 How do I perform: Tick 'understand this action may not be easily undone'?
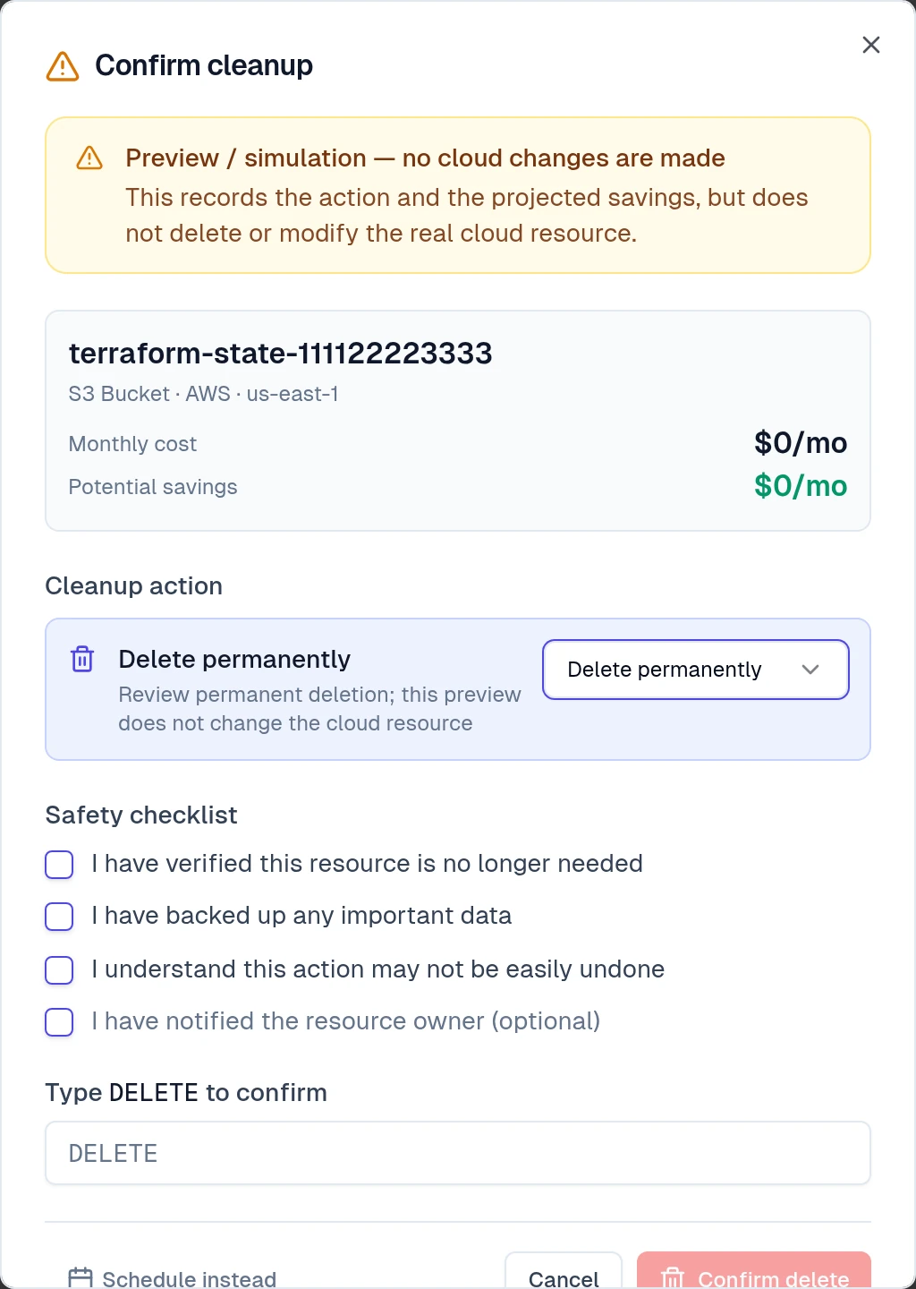pos(59,970)
